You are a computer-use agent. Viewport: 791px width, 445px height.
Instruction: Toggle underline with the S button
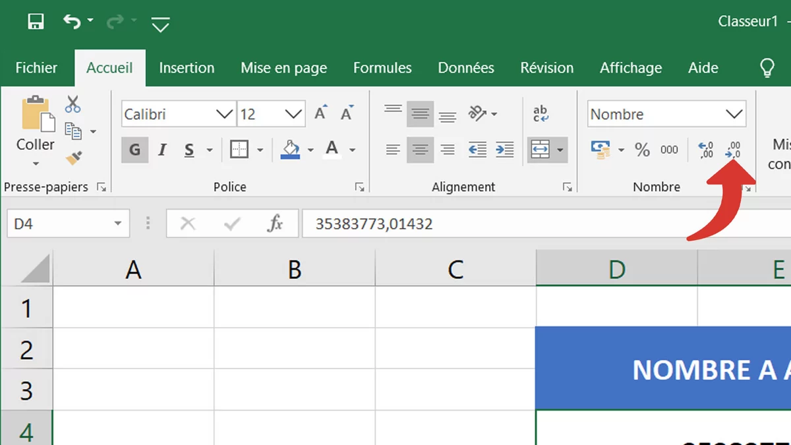[190, 150]
